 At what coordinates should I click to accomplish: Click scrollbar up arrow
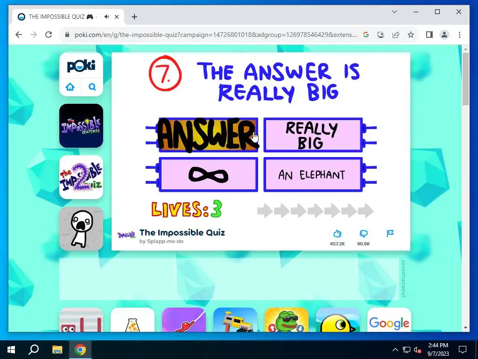pos(465,49)
